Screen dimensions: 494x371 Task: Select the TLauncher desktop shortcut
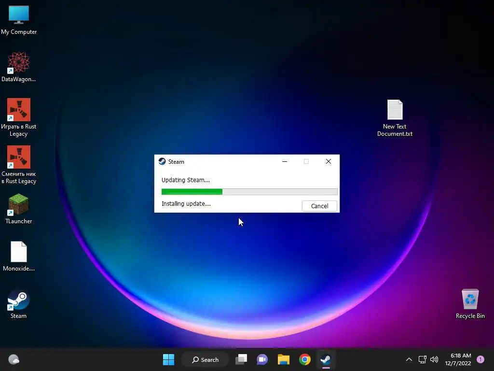coord(19,209)
